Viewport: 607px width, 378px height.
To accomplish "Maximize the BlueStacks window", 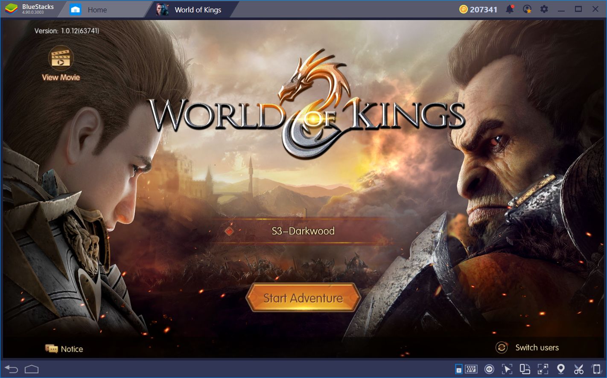I will click(x=578, y=9).
